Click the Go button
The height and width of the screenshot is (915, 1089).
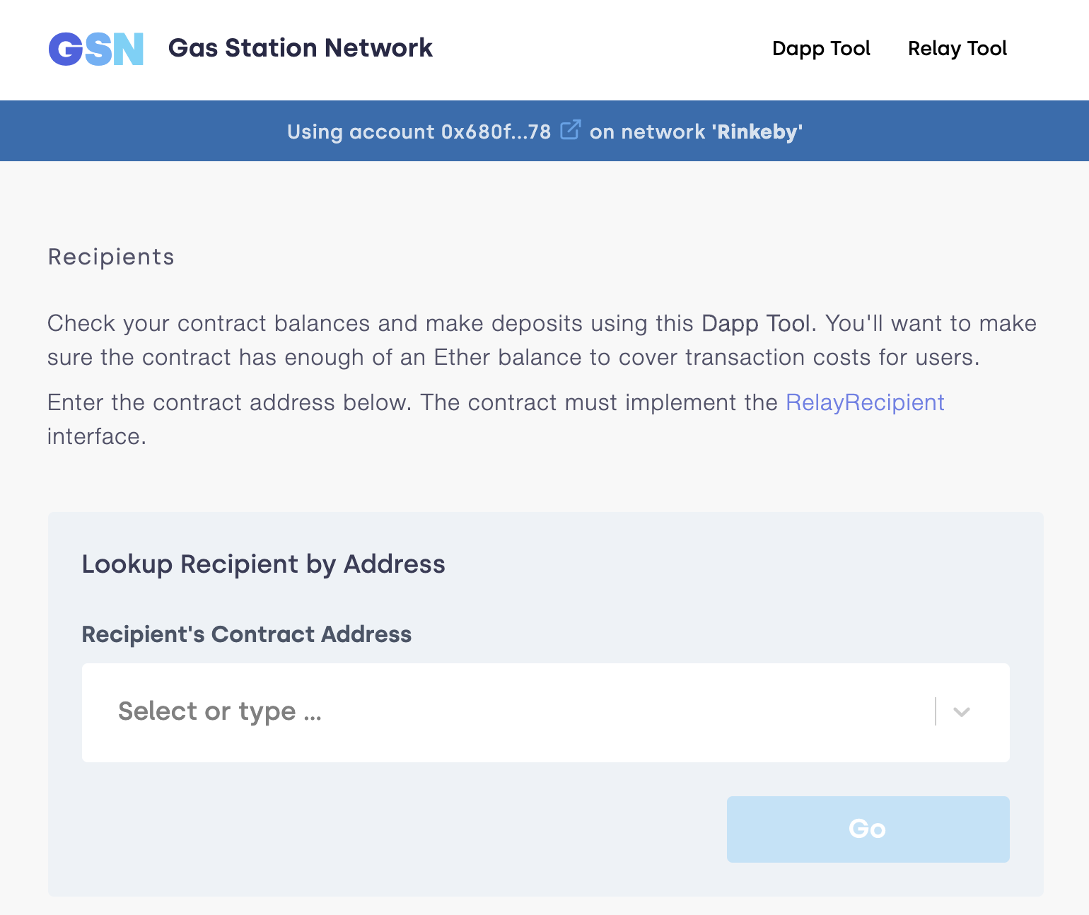867,829
